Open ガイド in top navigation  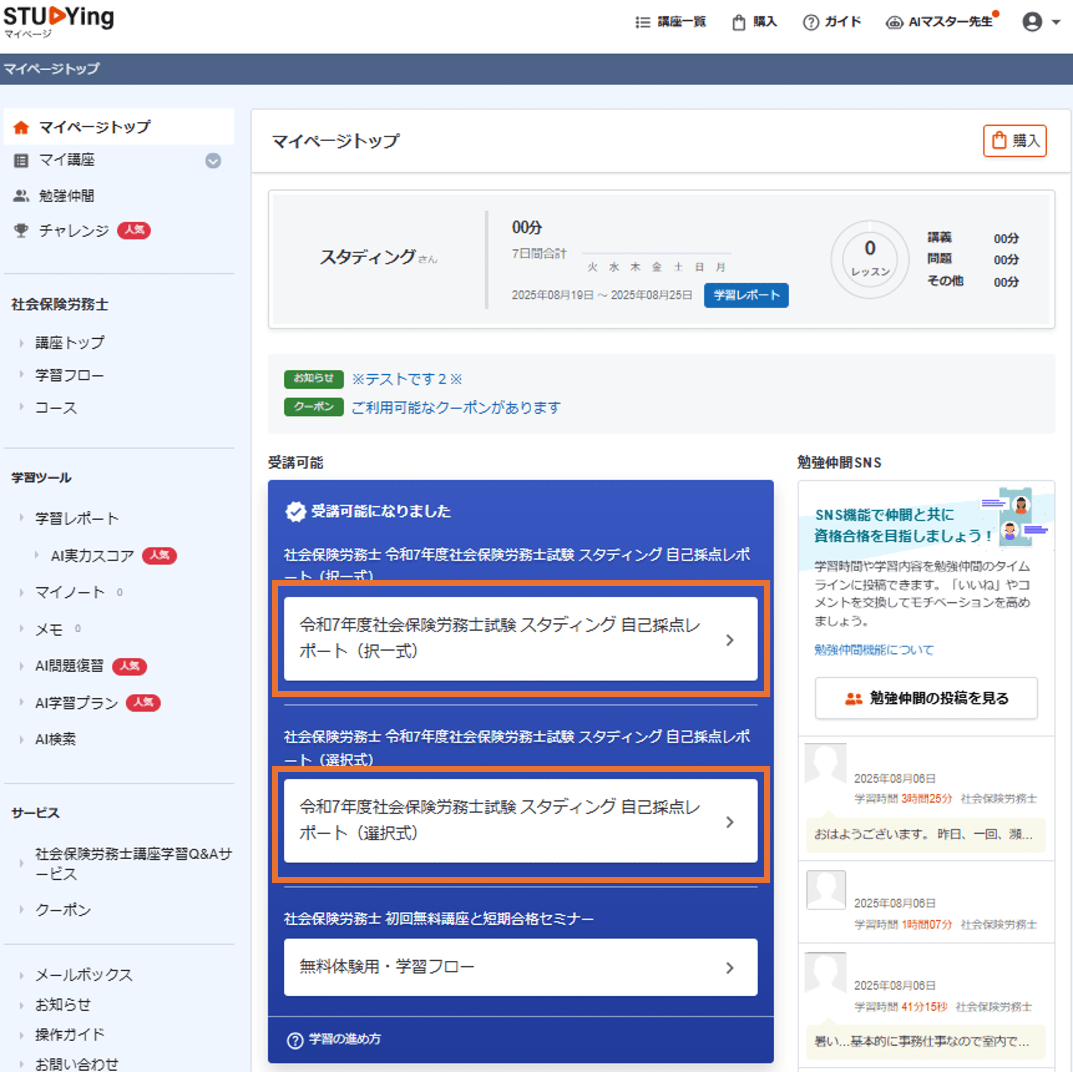coord(843,22)
